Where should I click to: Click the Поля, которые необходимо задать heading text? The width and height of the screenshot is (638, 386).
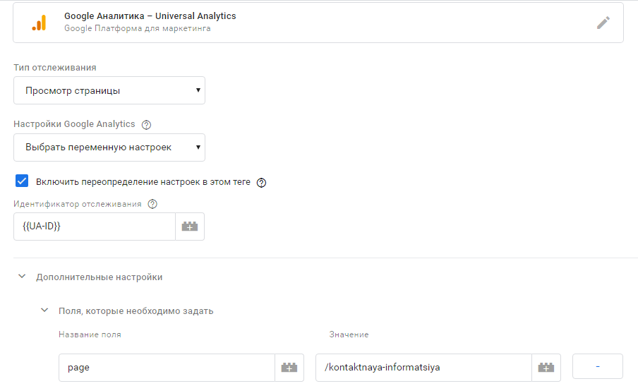tap(136, 310)
